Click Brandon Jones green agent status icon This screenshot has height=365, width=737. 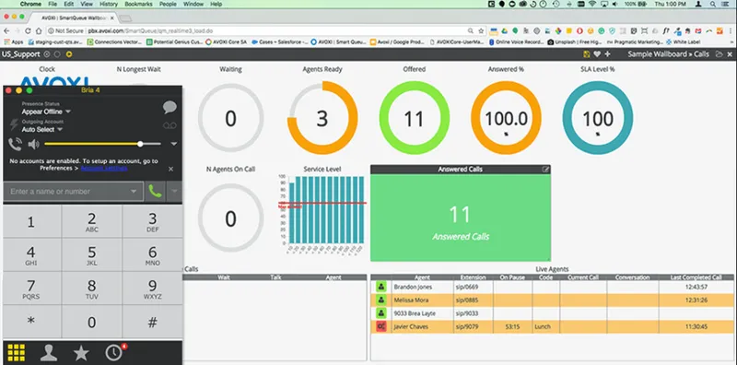coord(380,287)
